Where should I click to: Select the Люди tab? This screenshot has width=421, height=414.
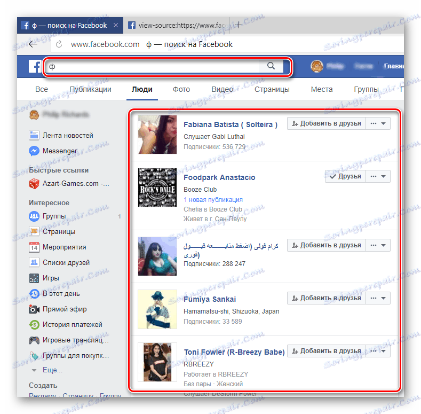point(142,89)
